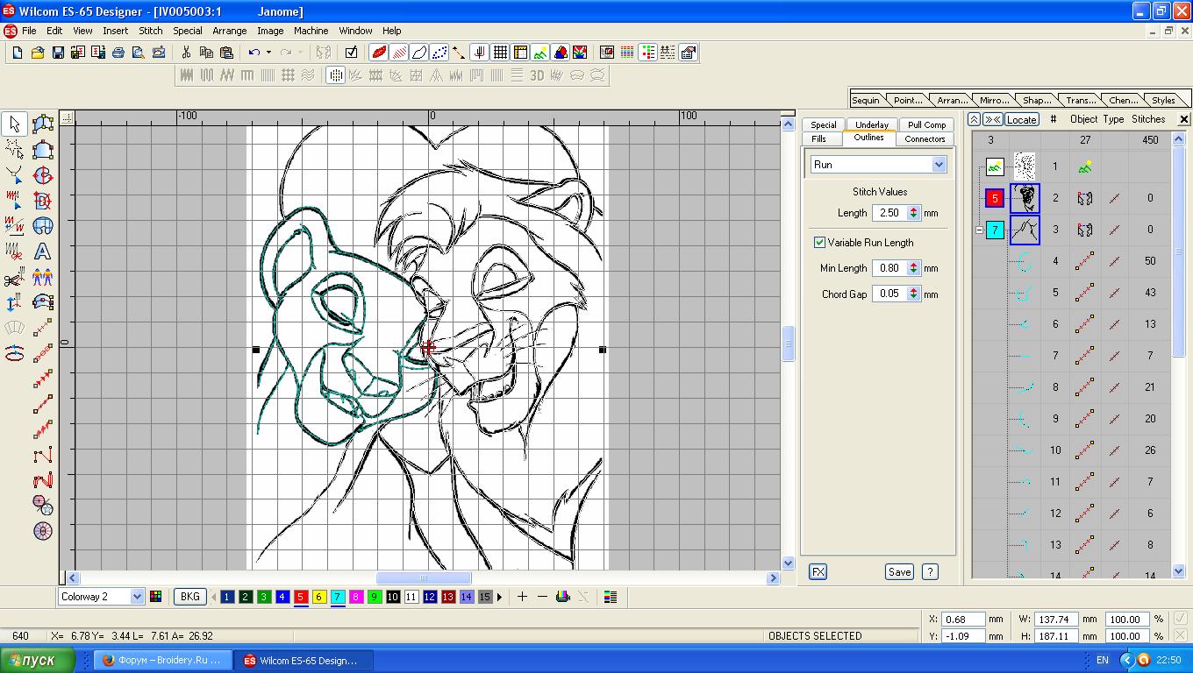Open the Colorway 2 dropdown
Image resolution: width=1193 pixels, height=673 pixels.
pyautogui.click(x=137, y=597)
